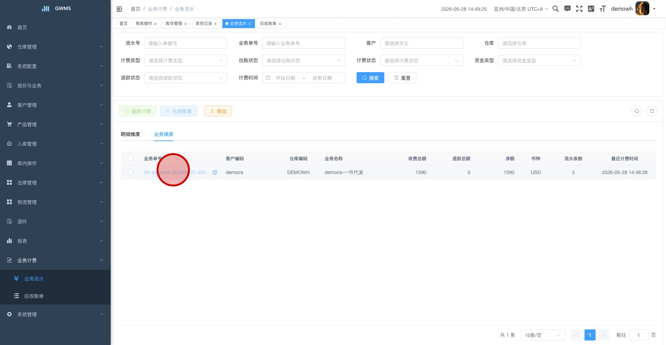Click the 重新计费 button
Screen dimensions: 666x345
point(138,111)
